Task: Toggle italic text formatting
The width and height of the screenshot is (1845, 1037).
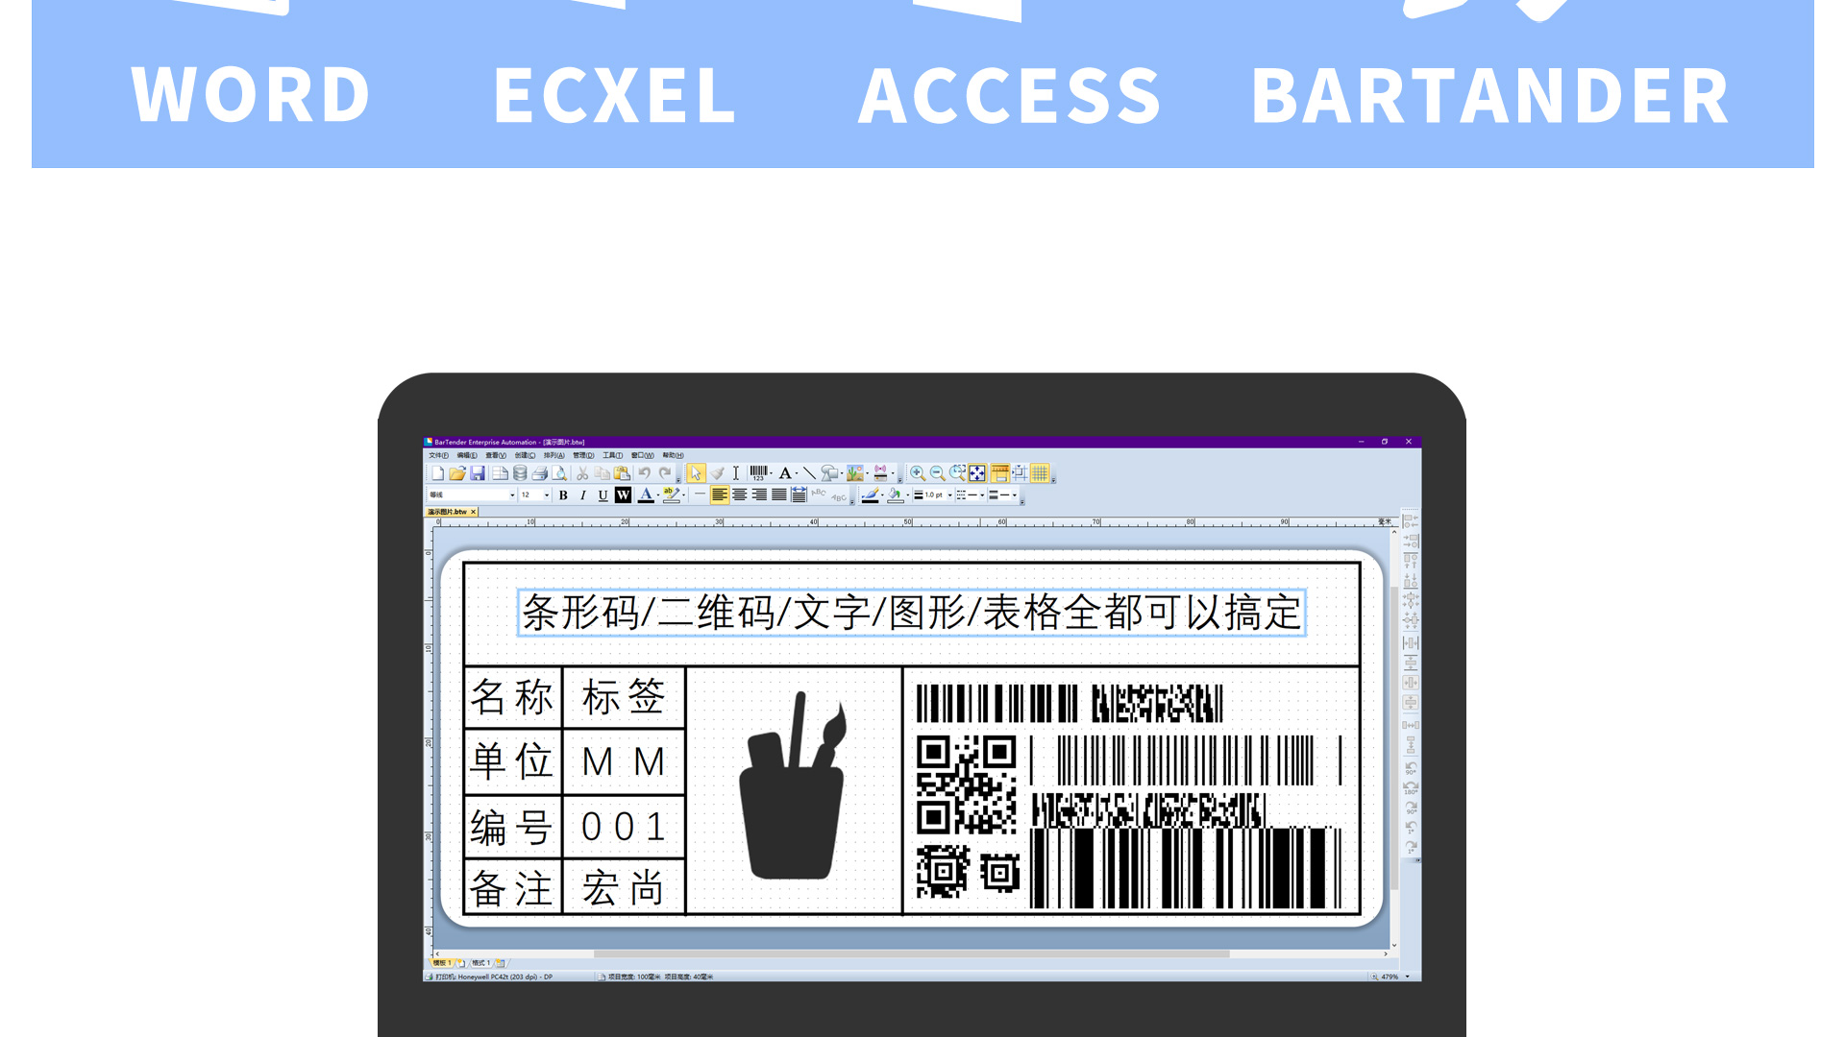Action: coord(582,495)
